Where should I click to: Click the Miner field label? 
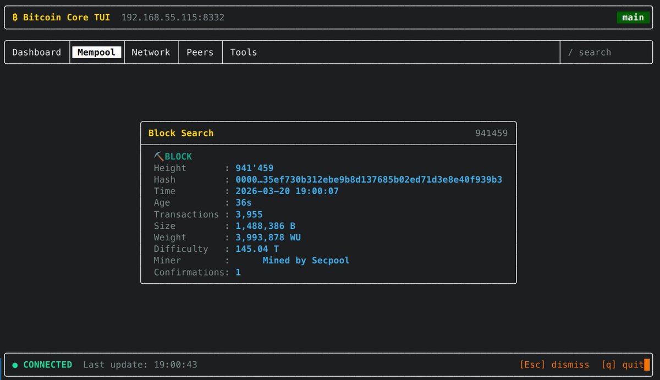pyautogui.click(x=168, y=261)
